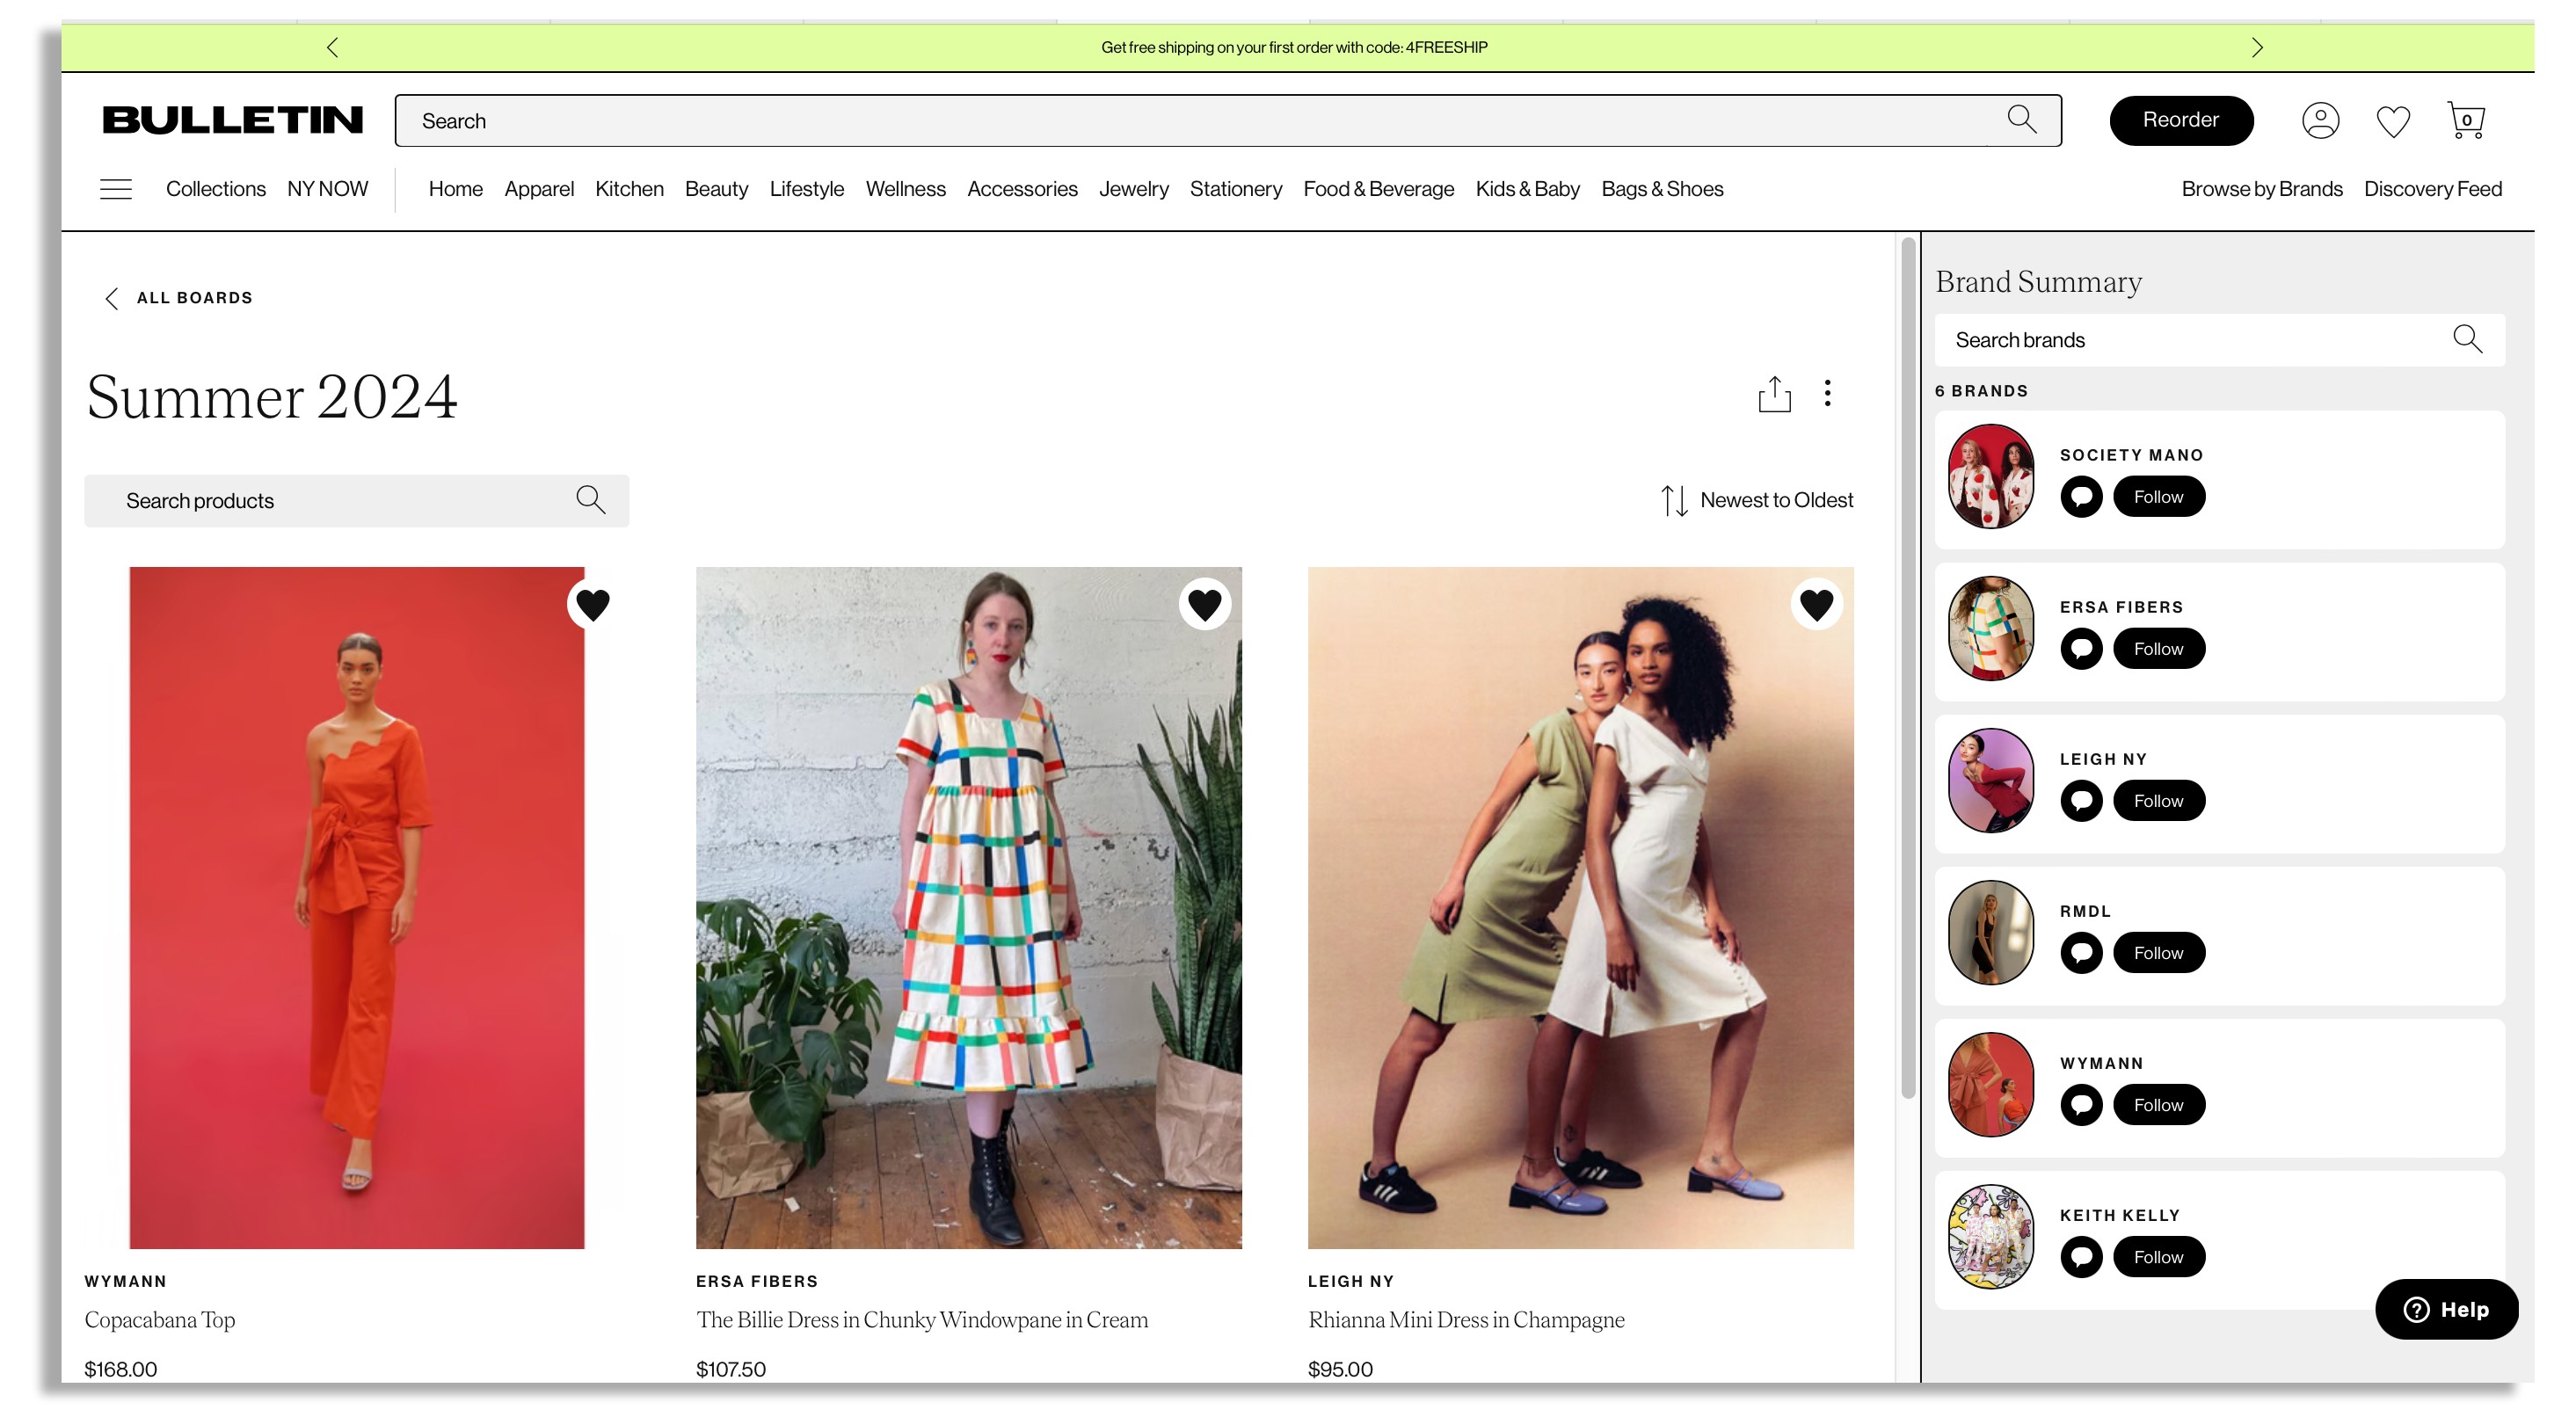Viewport: 2576px width, 1417px height.
Task: Follow Leigh NY
Action: (x=2158, y=801)
